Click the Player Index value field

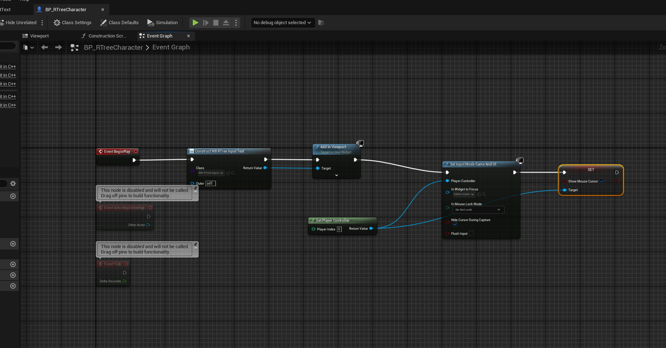tap(339, 229)
